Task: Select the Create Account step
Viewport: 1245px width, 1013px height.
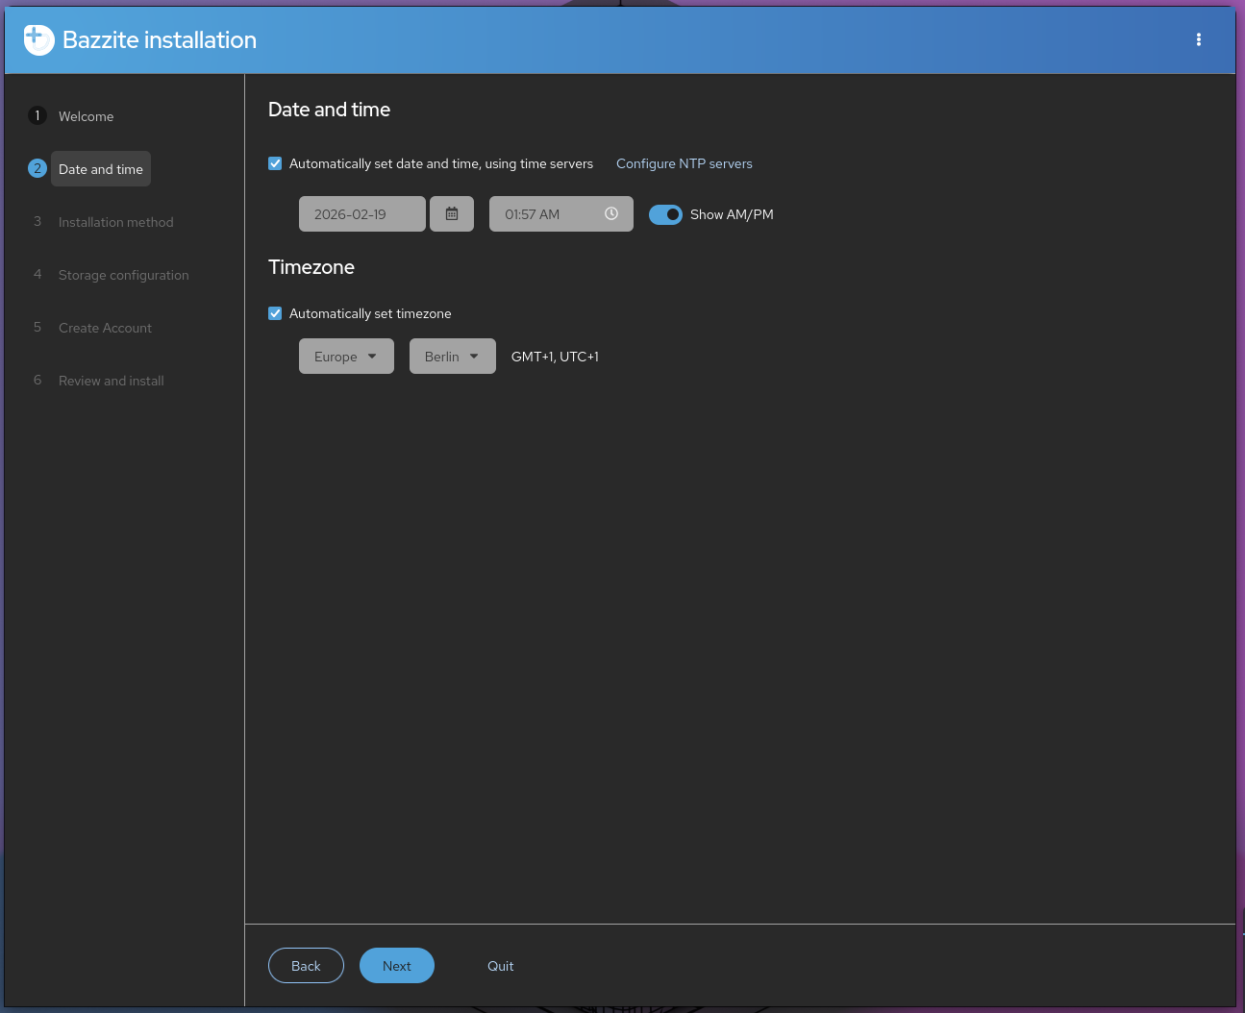Action: coord(105,328)
